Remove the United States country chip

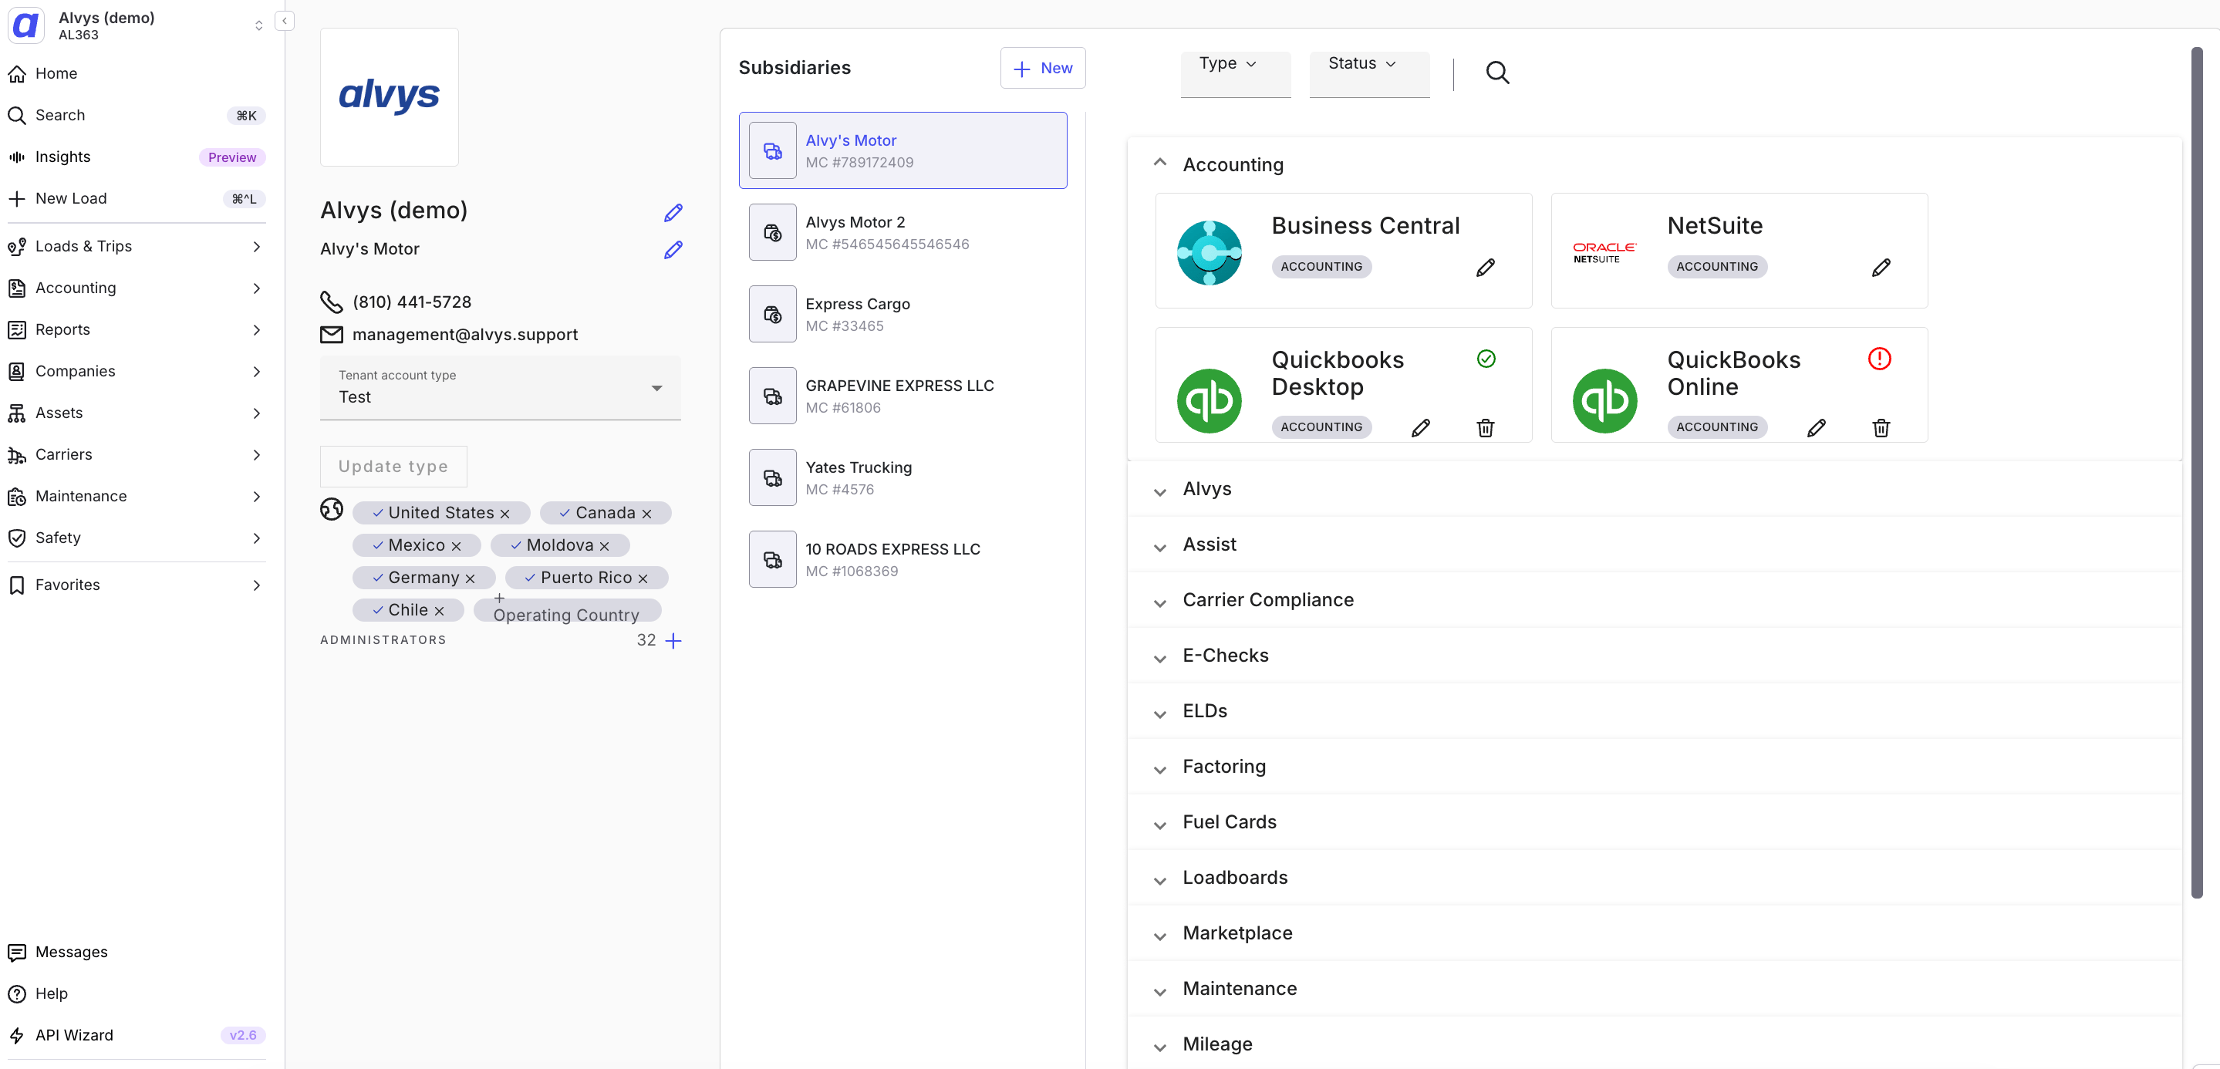pyautogui.click(x=505, y=514)
